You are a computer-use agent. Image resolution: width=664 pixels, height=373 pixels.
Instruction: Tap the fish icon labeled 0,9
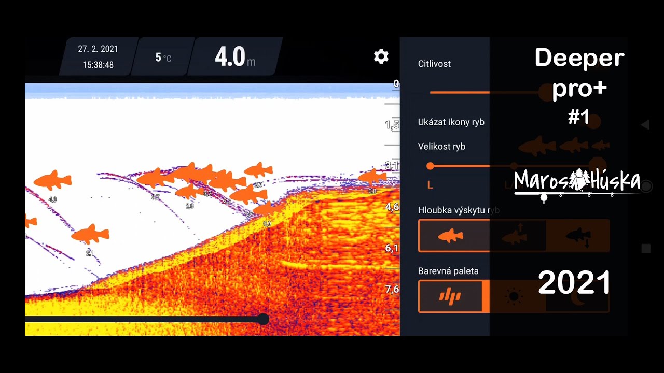[267, 209]
